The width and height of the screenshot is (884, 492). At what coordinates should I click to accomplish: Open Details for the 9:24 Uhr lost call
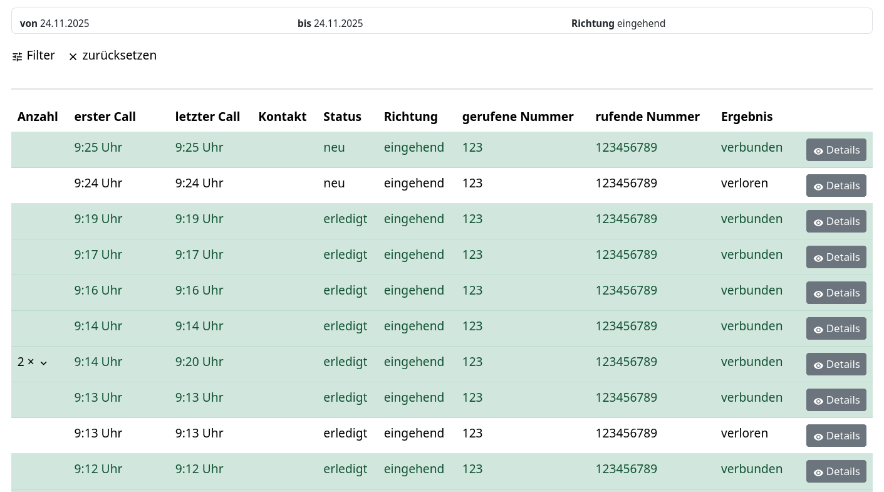coord(836,186)
